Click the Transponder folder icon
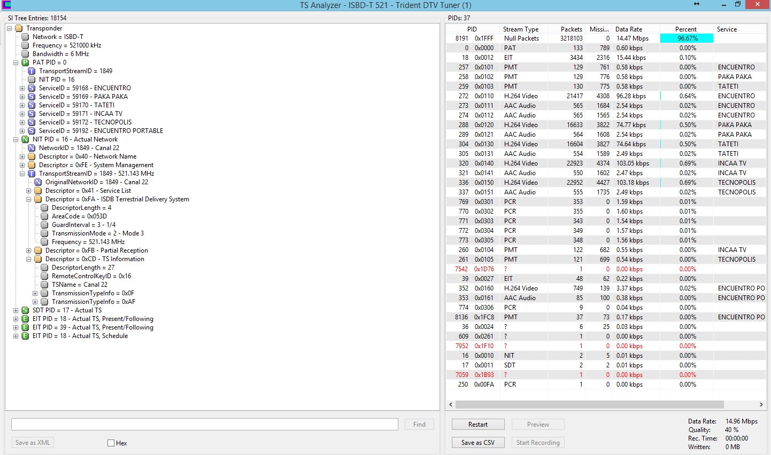 point(19,28)
